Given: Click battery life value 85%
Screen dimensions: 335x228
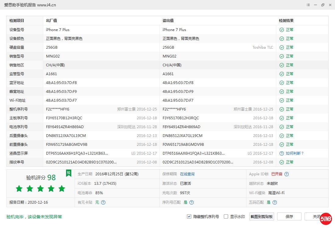Looking at the screenshot, I should coord(99,193).
